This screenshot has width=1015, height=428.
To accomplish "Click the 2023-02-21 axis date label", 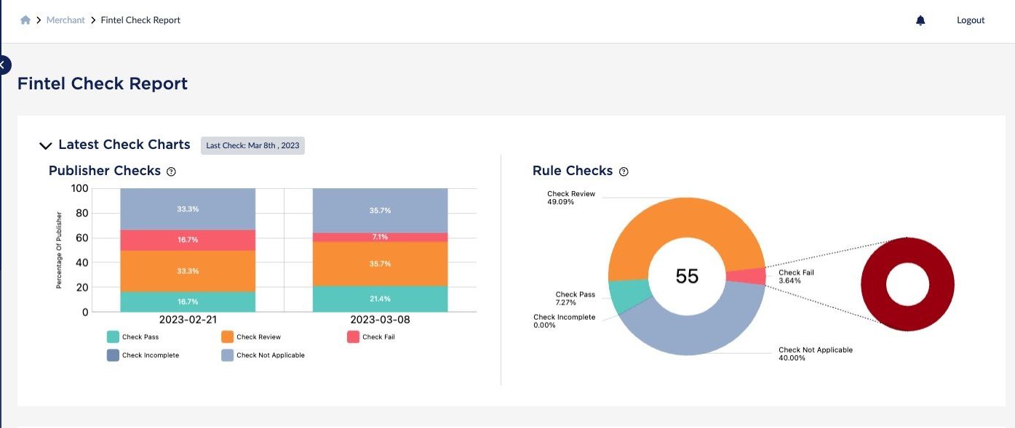I will [x=188, y=320].
